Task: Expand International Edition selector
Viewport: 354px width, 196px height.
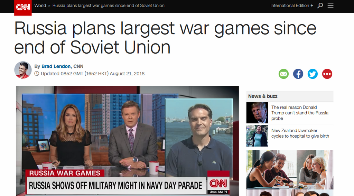Action: point(292,6)
